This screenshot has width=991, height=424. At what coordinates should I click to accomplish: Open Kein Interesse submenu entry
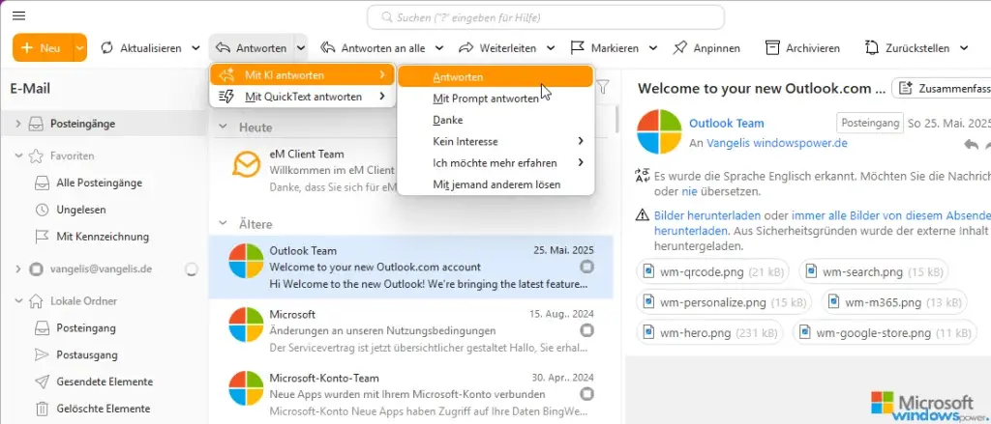coord(495,141)
